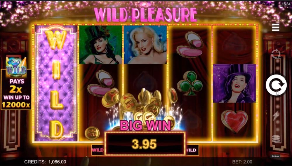This screenshot has height=166, width=292.
Task: Select the green top hat lady symbol
Action: pos(100,45)
